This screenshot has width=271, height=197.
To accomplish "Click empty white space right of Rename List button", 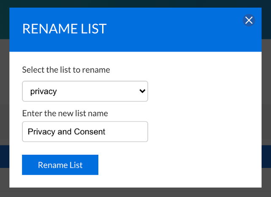I will tap(177, 165).
